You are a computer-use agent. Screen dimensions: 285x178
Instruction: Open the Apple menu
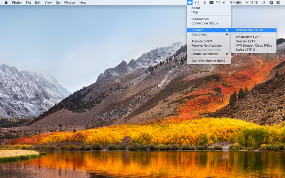tap(6, 2)
